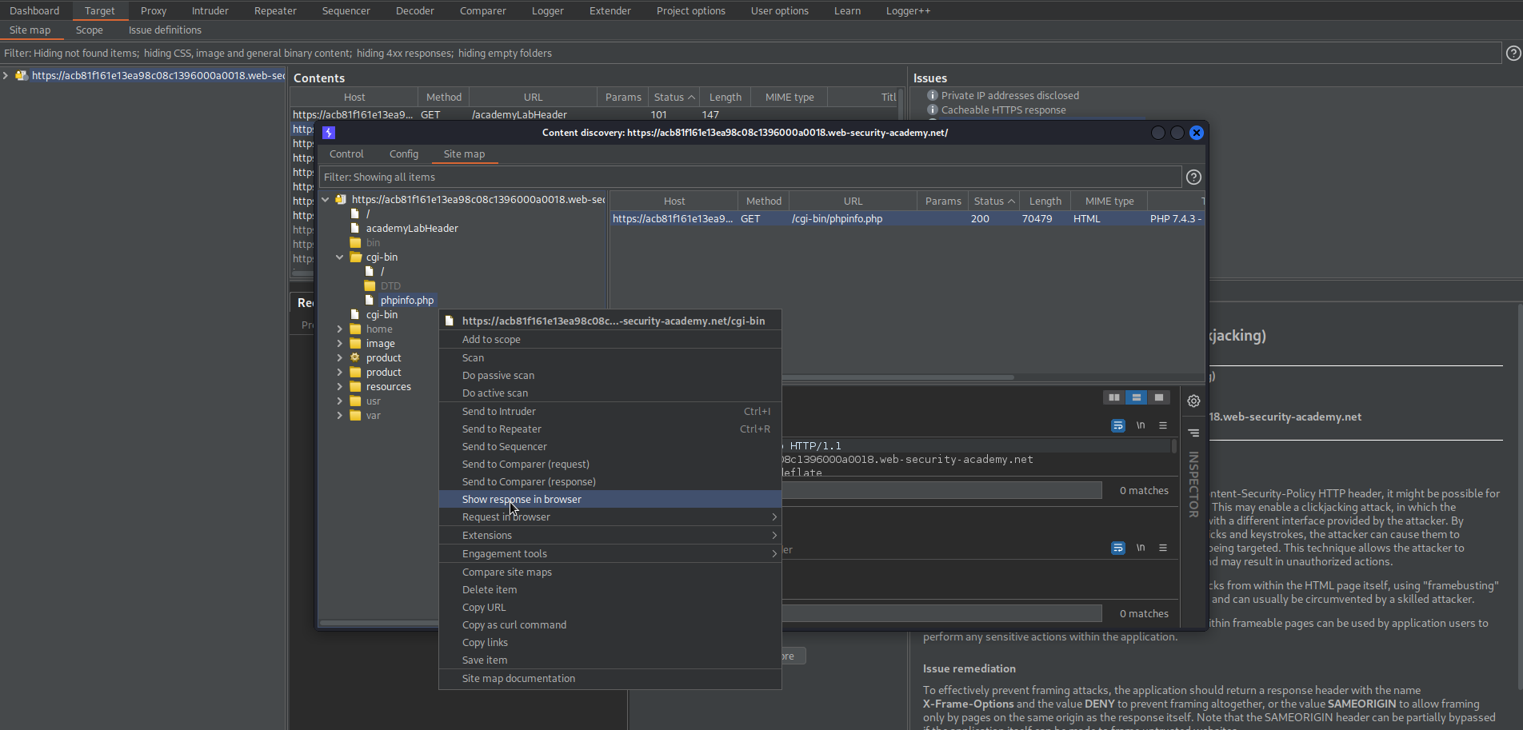Select top-bottom stacked message layout icon
1523x730 pixels.
click(x=1136, y=397)
